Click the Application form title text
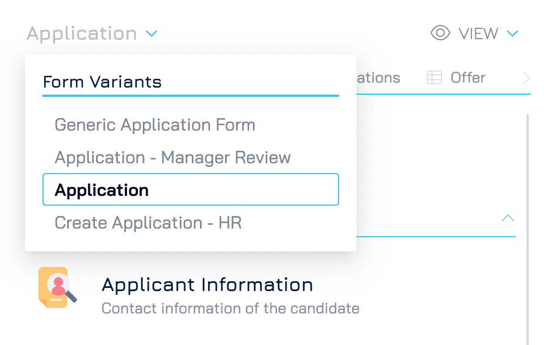 tap(82, 34)
